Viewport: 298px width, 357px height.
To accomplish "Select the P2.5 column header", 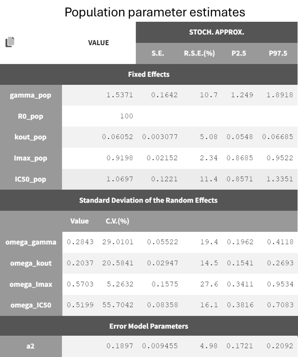I will (239, 53).
